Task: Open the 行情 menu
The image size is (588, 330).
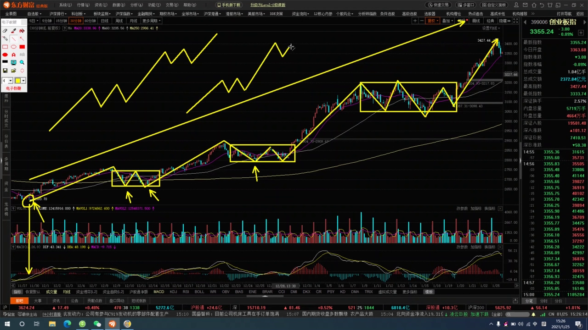Action: coord(83,5)
